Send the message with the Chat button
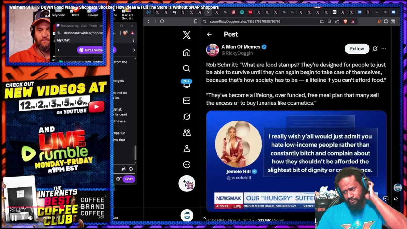This screenshot has width=407, height=229. pos(129,179)
